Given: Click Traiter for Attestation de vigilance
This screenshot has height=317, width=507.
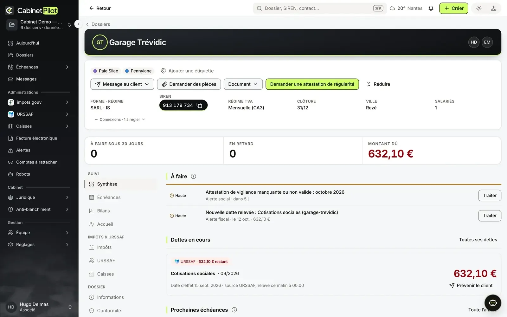Looking at the screenshot, I should [x=490, y=195].
